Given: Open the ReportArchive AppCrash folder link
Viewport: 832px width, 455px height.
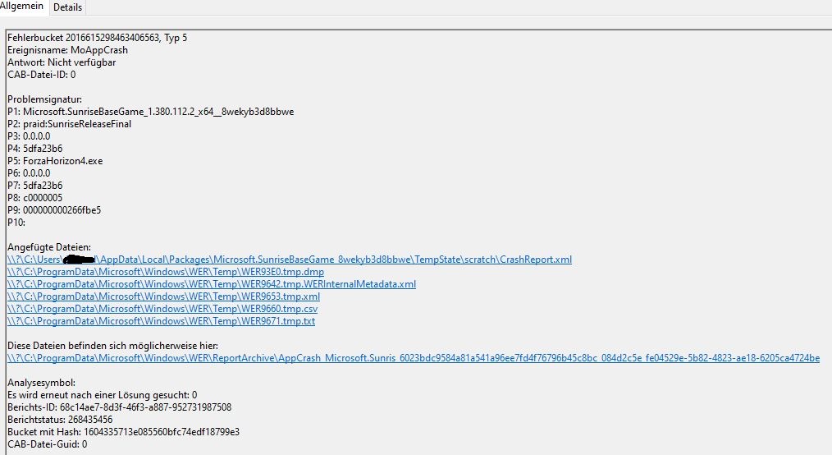Looking at the screenshot, I should pyautogui.click(x=414, y=358).
